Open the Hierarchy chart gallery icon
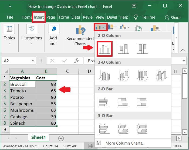 [x=111, y=27]
